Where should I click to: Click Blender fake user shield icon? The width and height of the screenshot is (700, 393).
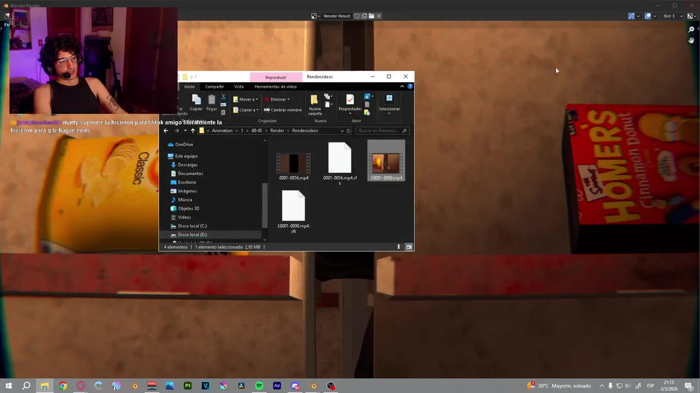pos(357,16)
